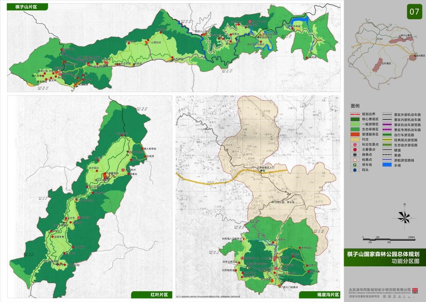Select the 码头 blue dot legend icon
The image size is (426, 302).
(355, 170)
